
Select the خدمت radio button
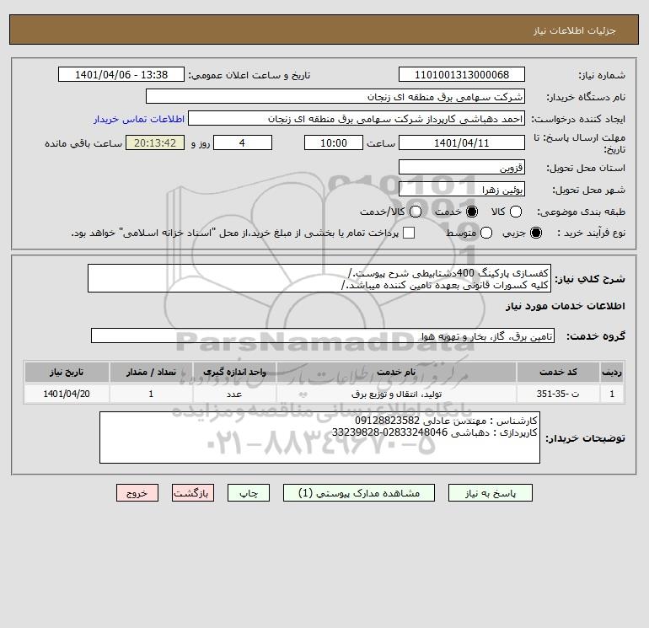pos(471,212)
